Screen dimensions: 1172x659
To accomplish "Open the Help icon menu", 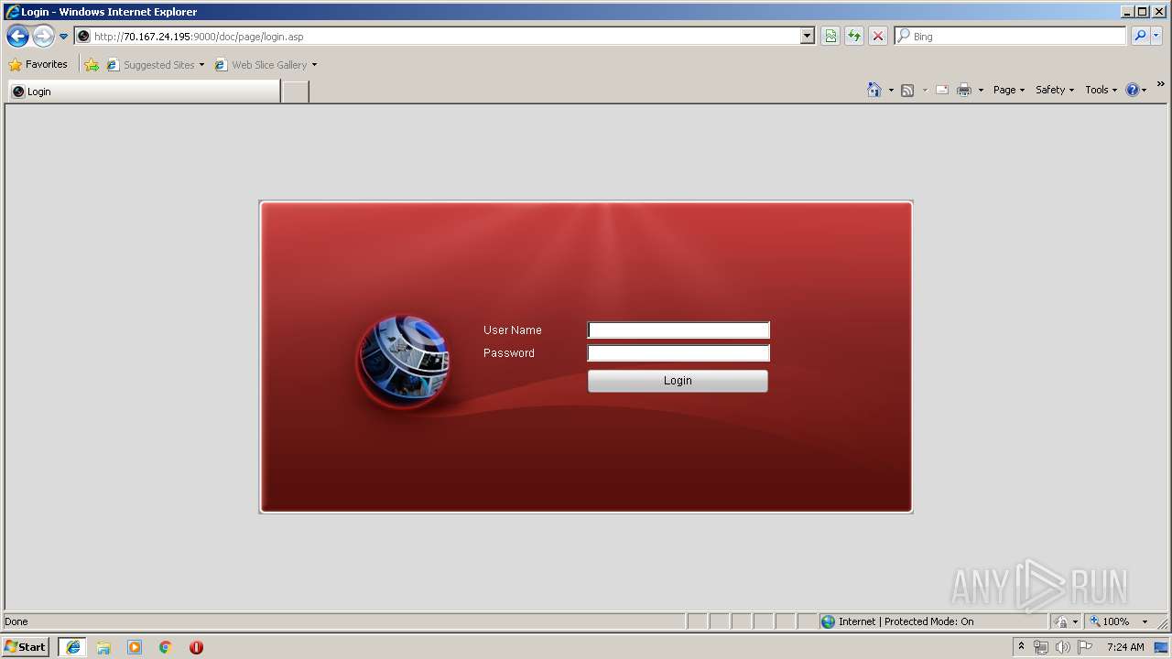I will 1136,90.
